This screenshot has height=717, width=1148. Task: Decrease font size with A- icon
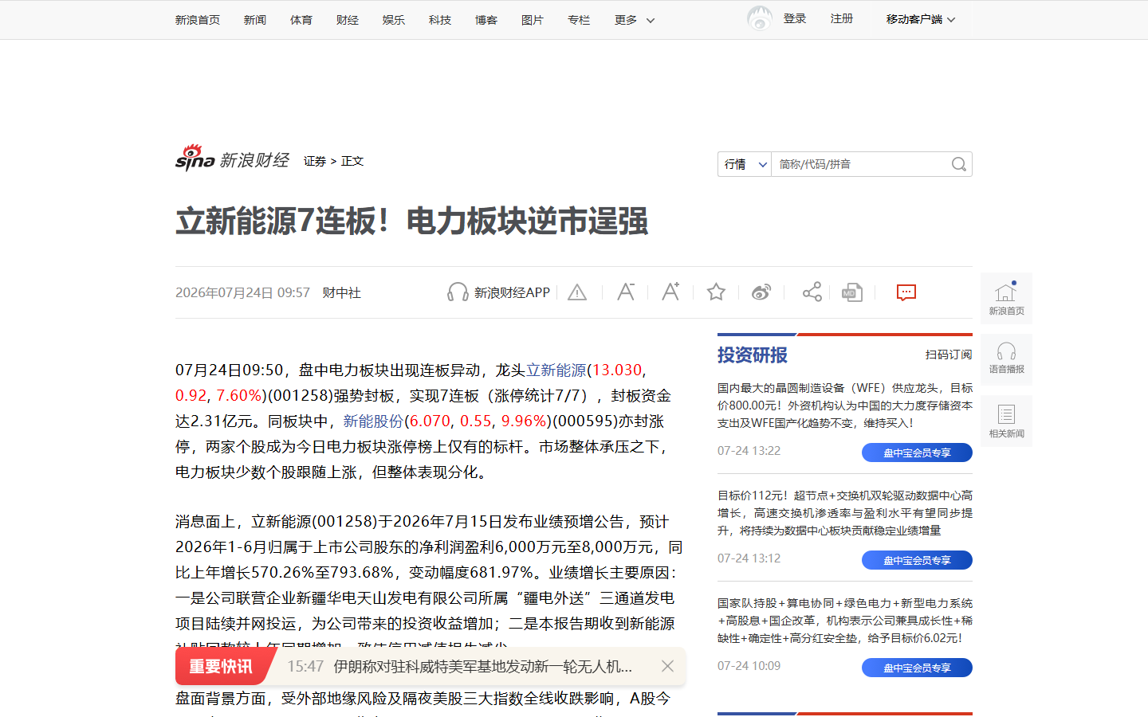click(x=626, y=292)
